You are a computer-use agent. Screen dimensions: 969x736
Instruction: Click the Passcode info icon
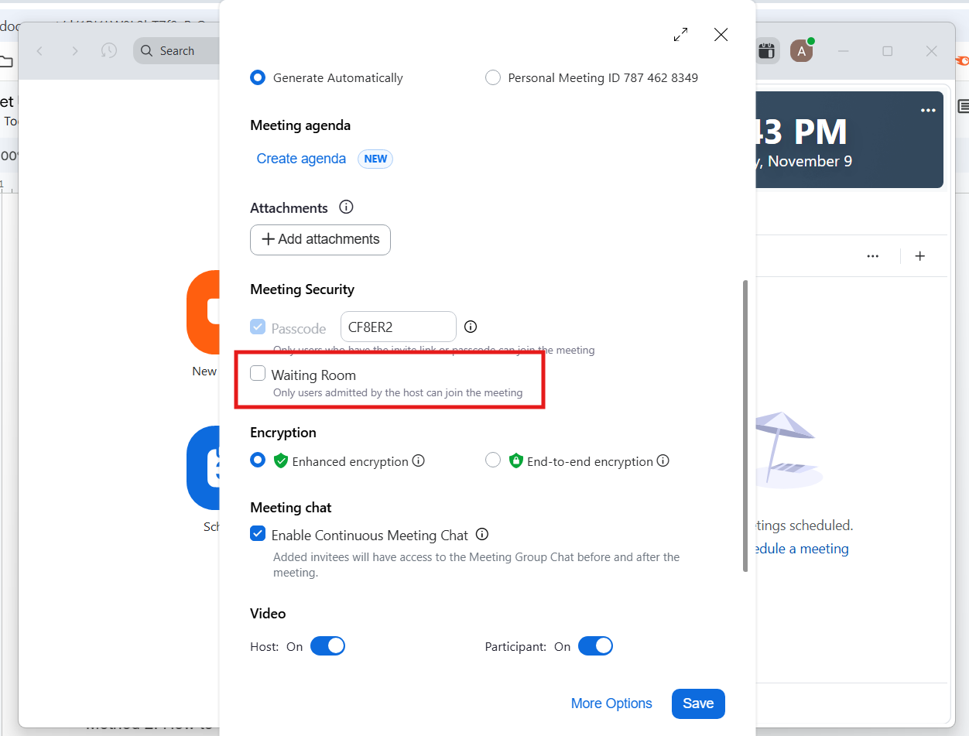pos(471,327)
